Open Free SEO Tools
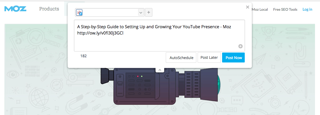Viewport: 320px width, 115px height. pos(285,9)
